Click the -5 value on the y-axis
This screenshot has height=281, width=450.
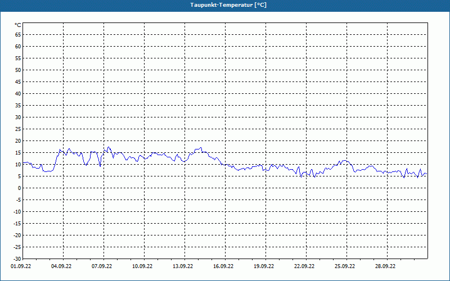point(19,200)
